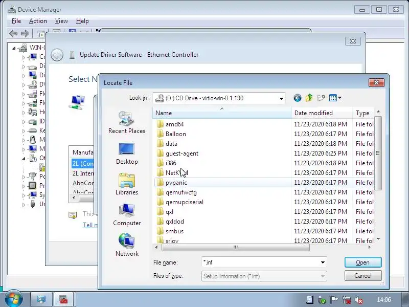Open the Action menu in Device Manager
This screenshot has width=409, height=307.
click(x=38, y=21)
